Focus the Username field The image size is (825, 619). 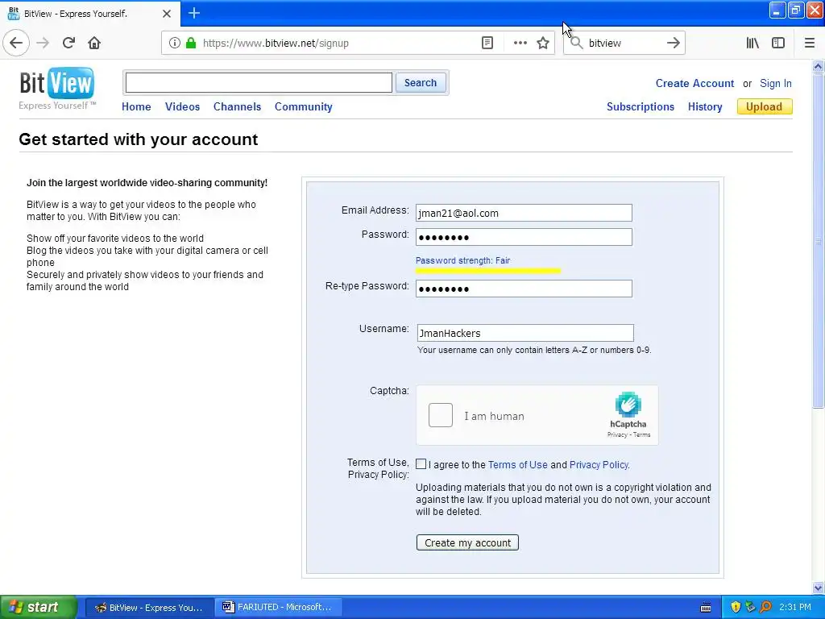coord(525,333)
